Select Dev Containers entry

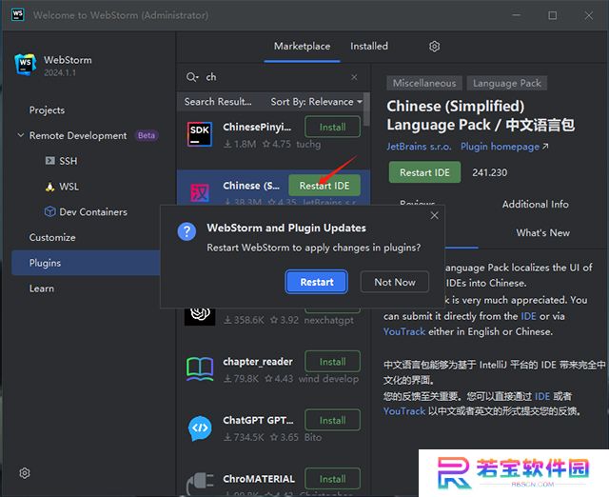click(93, 211)
